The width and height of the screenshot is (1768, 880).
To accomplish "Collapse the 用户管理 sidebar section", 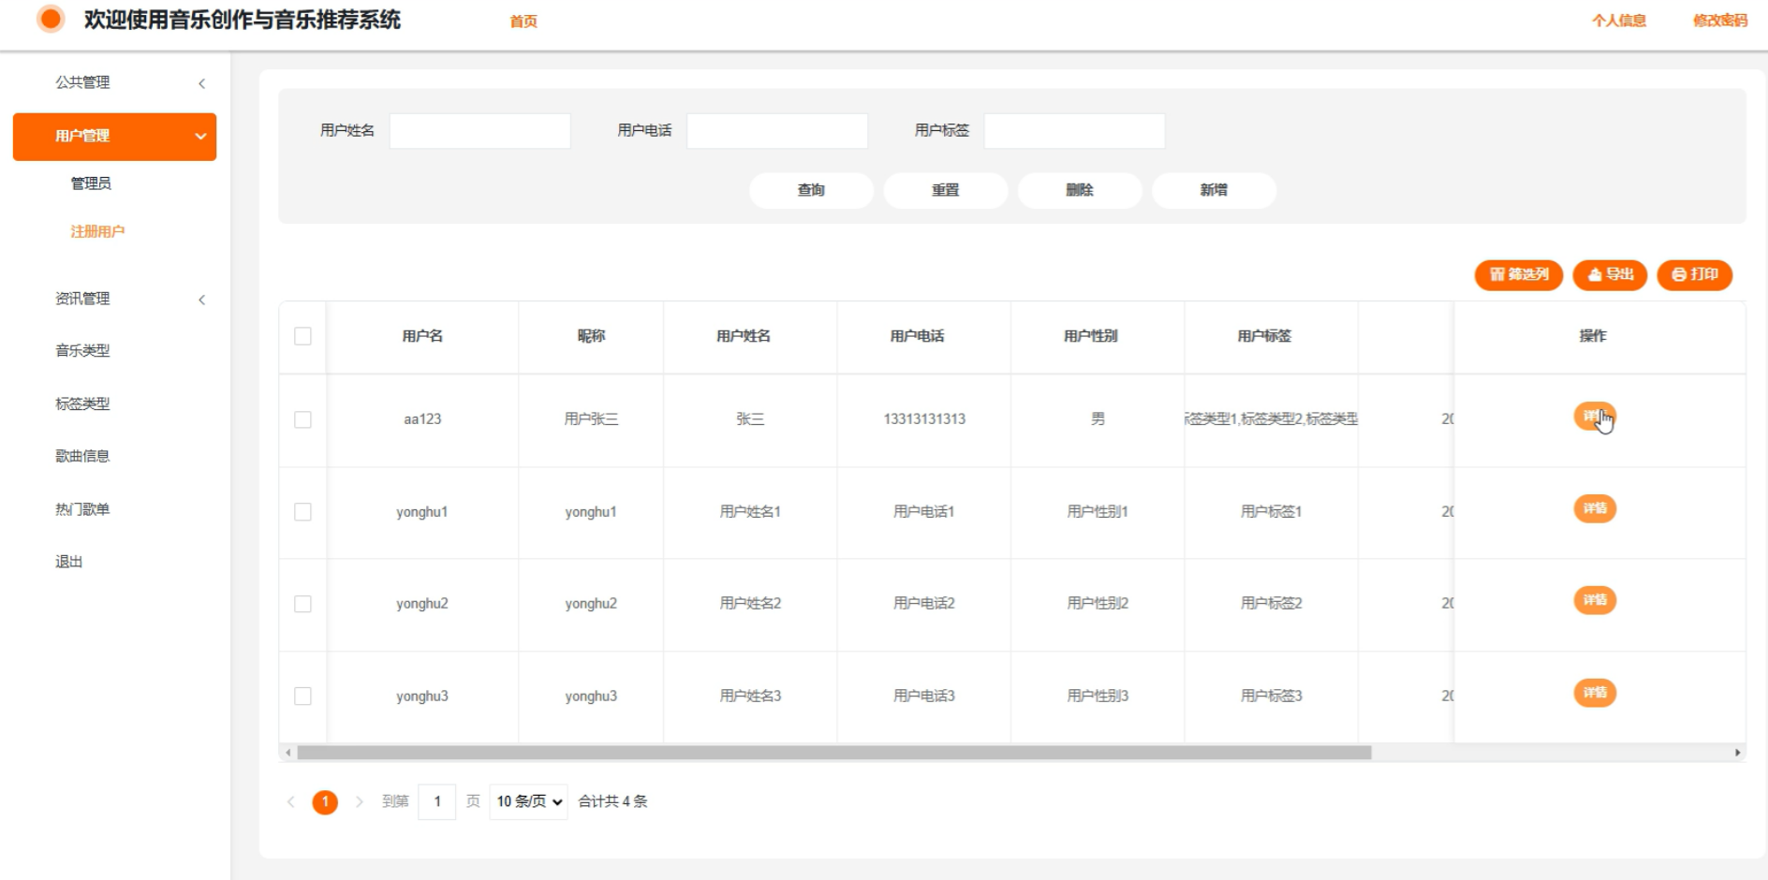I will (115, 137).
